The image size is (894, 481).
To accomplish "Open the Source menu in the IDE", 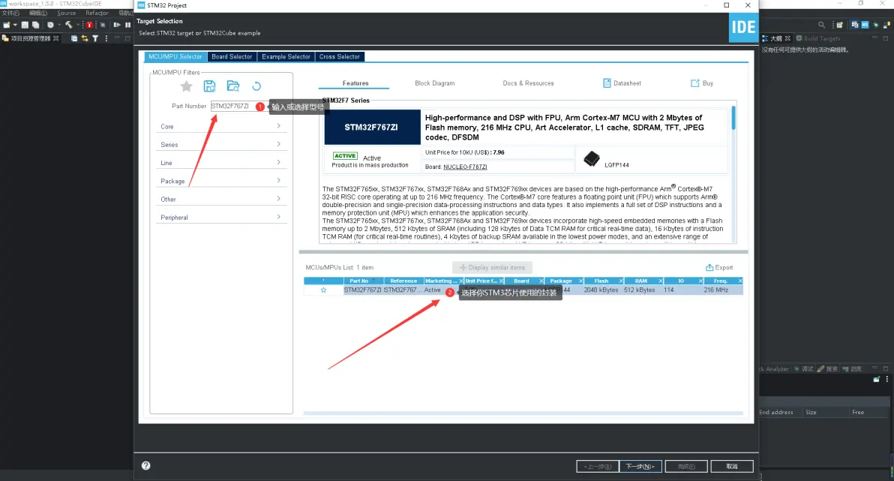I will point(66,13).
